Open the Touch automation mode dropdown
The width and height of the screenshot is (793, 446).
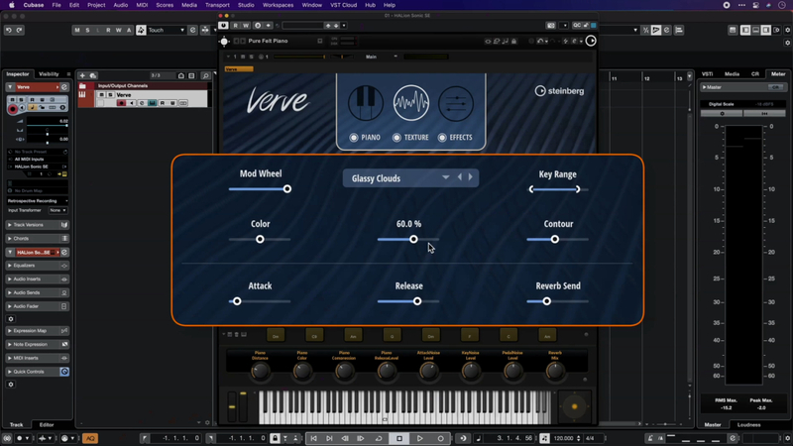pyautogui.click(x=167, y=31)
